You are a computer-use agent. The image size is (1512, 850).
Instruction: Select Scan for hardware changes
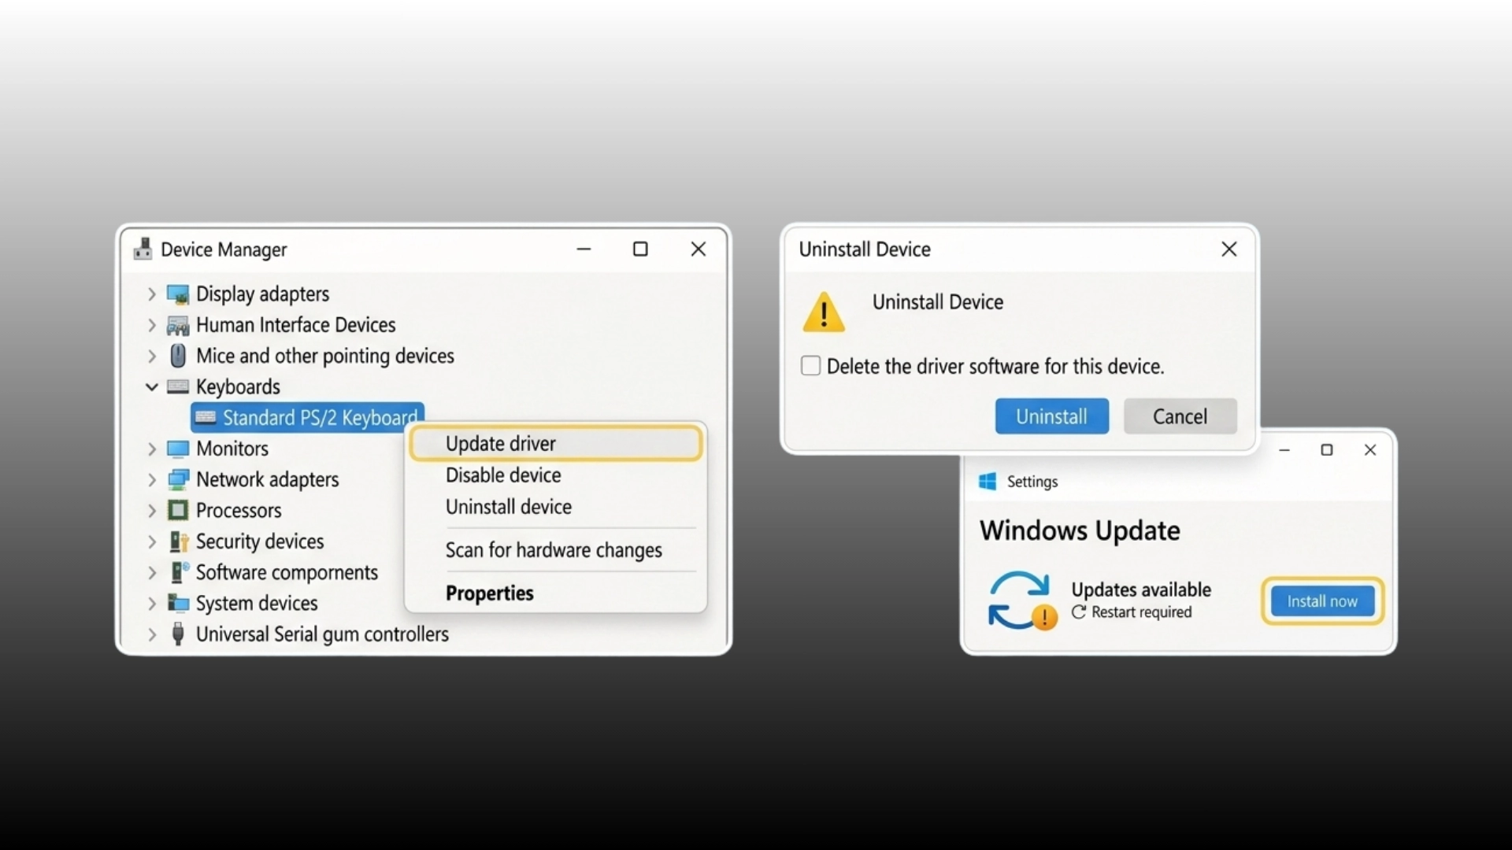pyautogui.click(x=555, y=550)
